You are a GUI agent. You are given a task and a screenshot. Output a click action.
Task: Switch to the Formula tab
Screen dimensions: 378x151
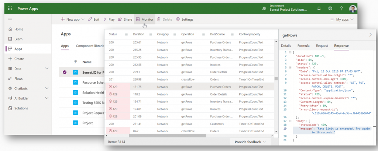tap(303, 46)
